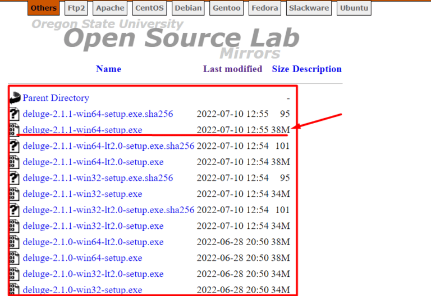
Task: Sort listing by Last modified
Action: click(x=232, y=69)
